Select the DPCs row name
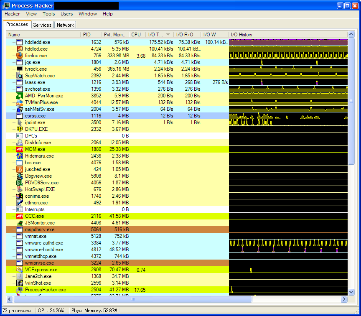The image size is (361, 316). pyautogui.click(x=31, y=136)
